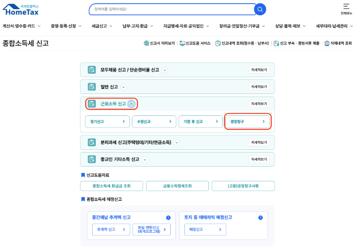
Task: Click the 삭제내역 조회 link text
Action: tap(341, 43)
